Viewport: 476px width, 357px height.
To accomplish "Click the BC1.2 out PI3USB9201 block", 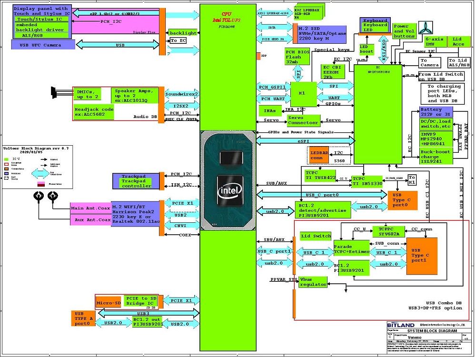I will pyautogui.click(x=148, y=322).
